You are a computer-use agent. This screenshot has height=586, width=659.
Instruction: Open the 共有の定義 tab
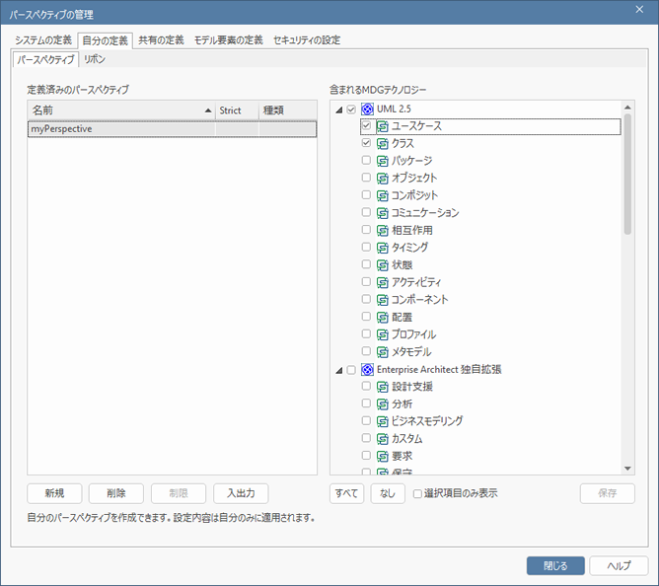pos(162,40)
